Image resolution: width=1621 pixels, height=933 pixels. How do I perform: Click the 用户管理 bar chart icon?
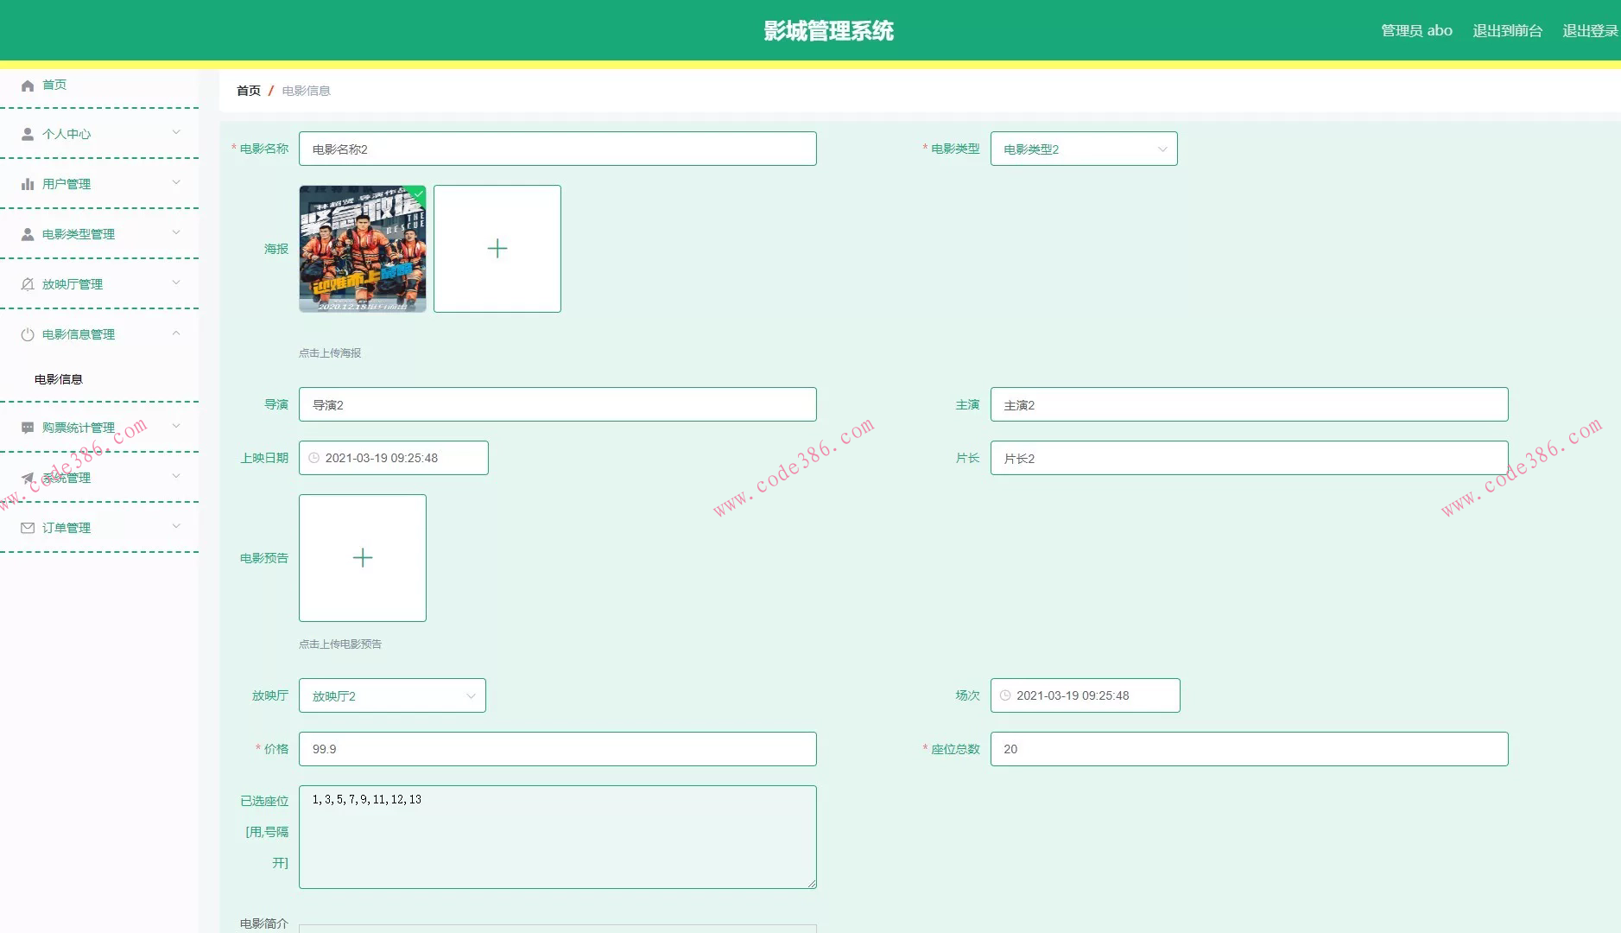pyautogui.click(x=28, y=185)
